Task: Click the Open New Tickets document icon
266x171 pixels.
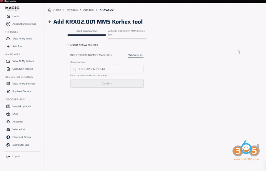Action: [8, 69]
